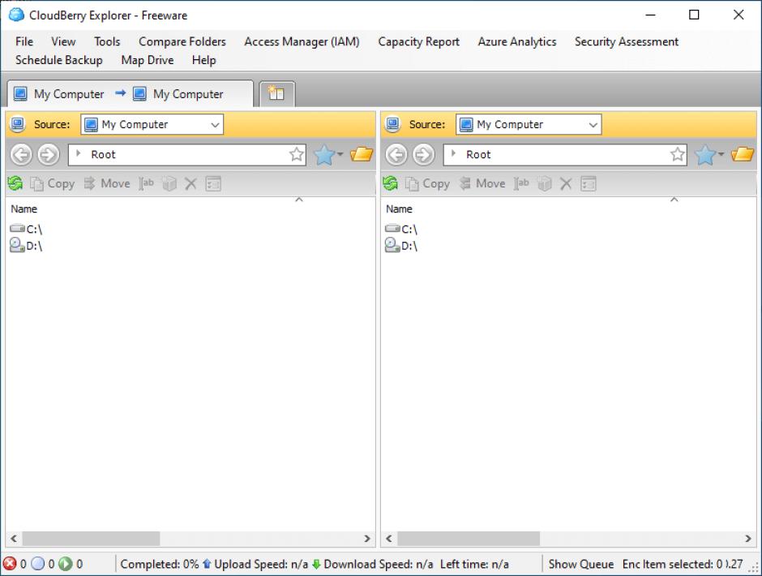
Task: Open the View menu
Action: click(x=64, y=41)
